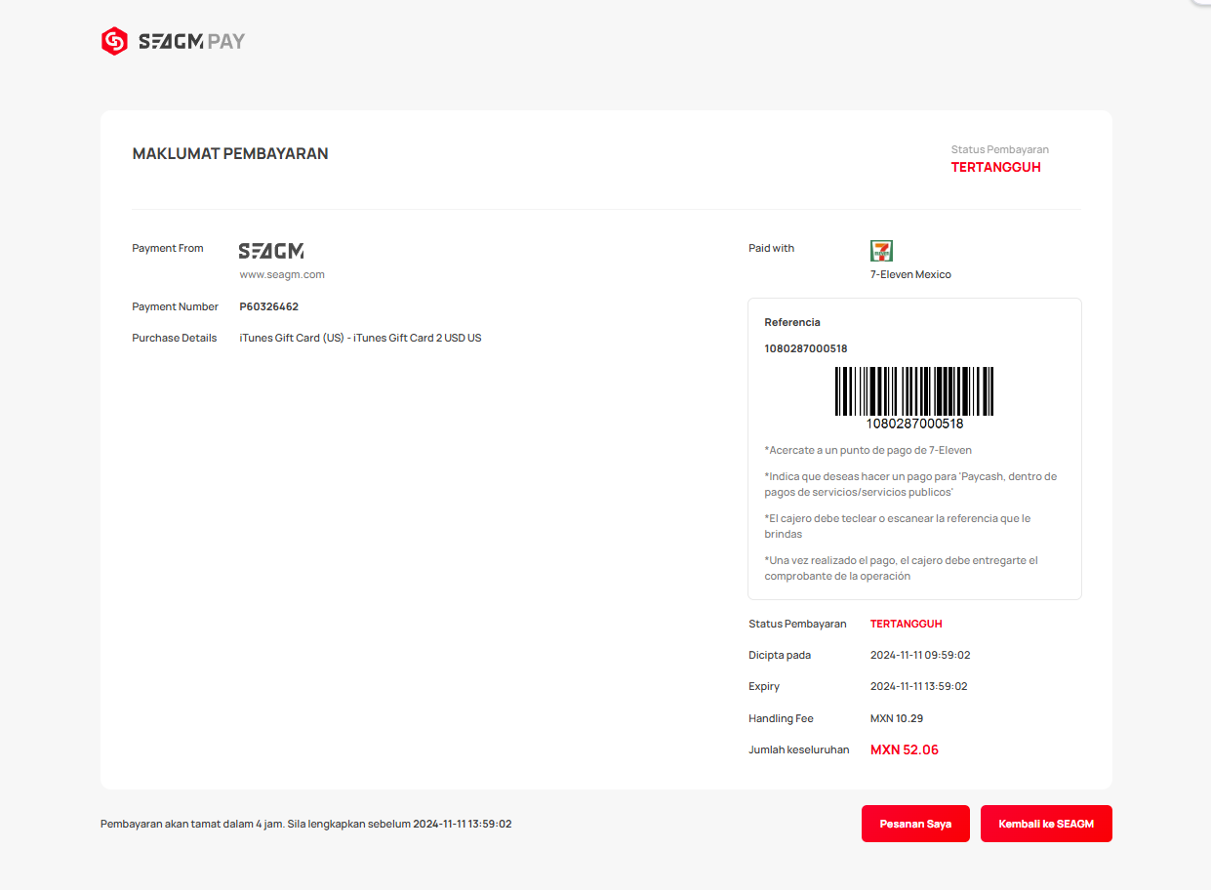Click the 7-Eleven logo icon
The width and height of the screenshot is (1211, 890).
881,251
